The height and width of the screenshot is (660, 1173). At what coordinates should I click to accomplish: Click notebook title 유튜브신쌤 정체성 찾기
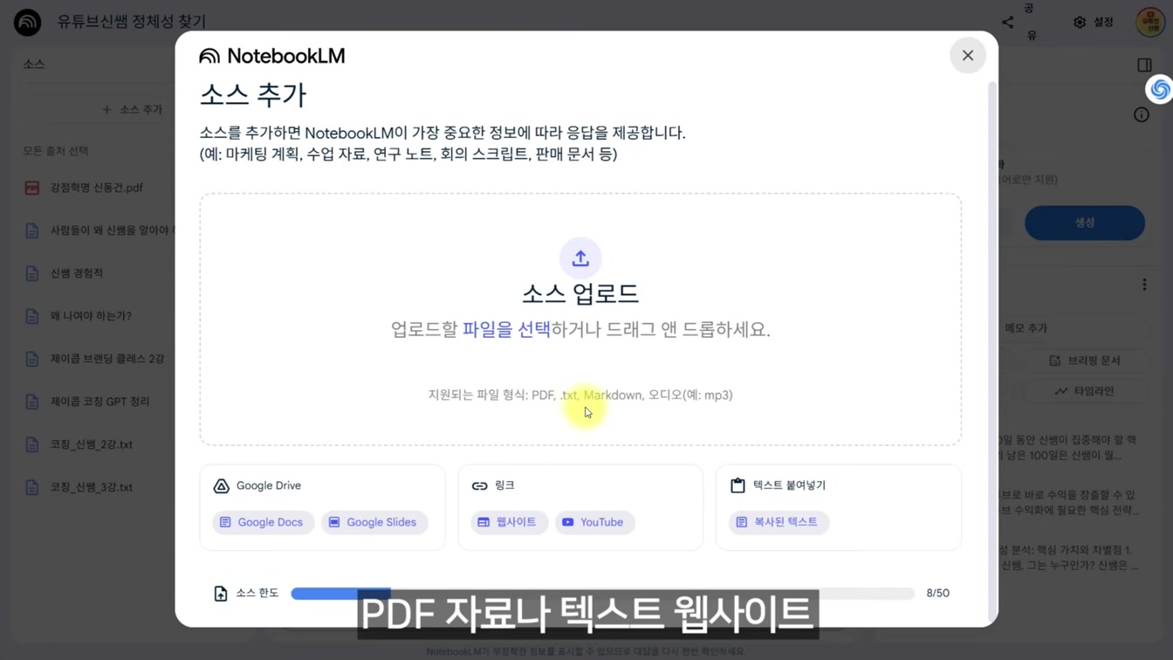(x=132, y=22)
